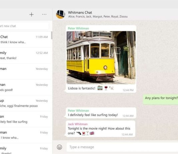Click the 'start new chat' search field
Viewport: 178px width, 154px height.
(x=24, y=26)
